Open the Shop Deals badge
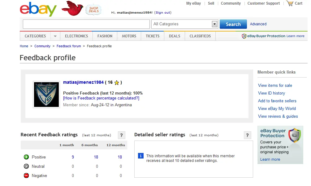The width and height of the screenshot is (311, 186). tap(94, 10)
